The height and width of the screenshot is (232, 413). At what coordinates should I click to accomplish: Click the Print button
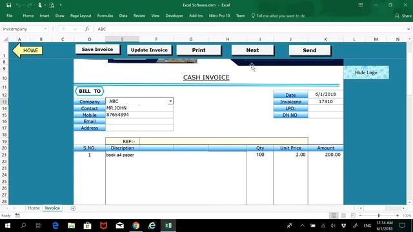[x=199, y=50]
